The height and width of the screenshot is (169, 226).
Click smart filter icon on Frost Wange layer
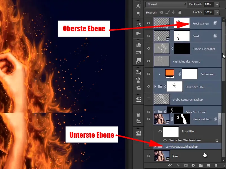pos(215,23)
